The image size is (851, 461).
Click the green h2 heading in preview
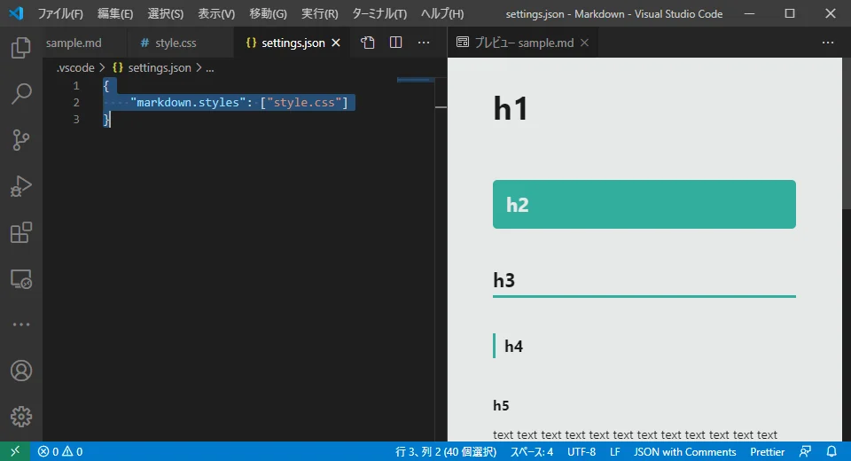coord(644,204)
